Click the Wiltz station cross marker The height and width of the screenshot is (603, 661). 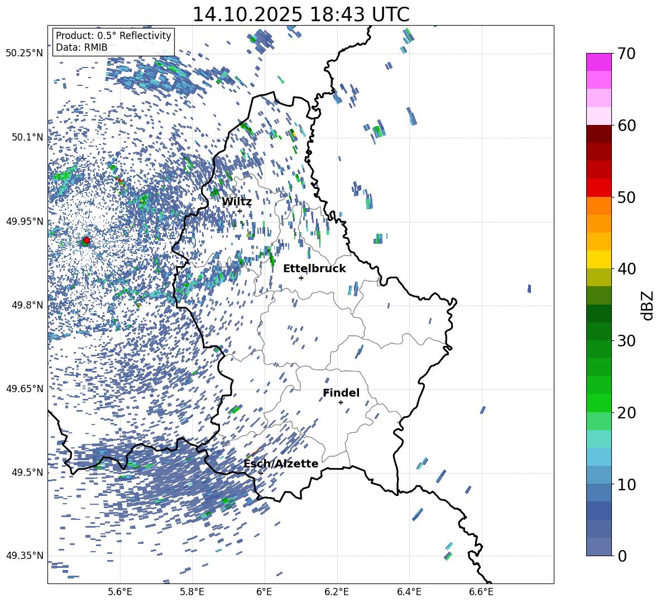pyautogui.click(x=240, y=211)
